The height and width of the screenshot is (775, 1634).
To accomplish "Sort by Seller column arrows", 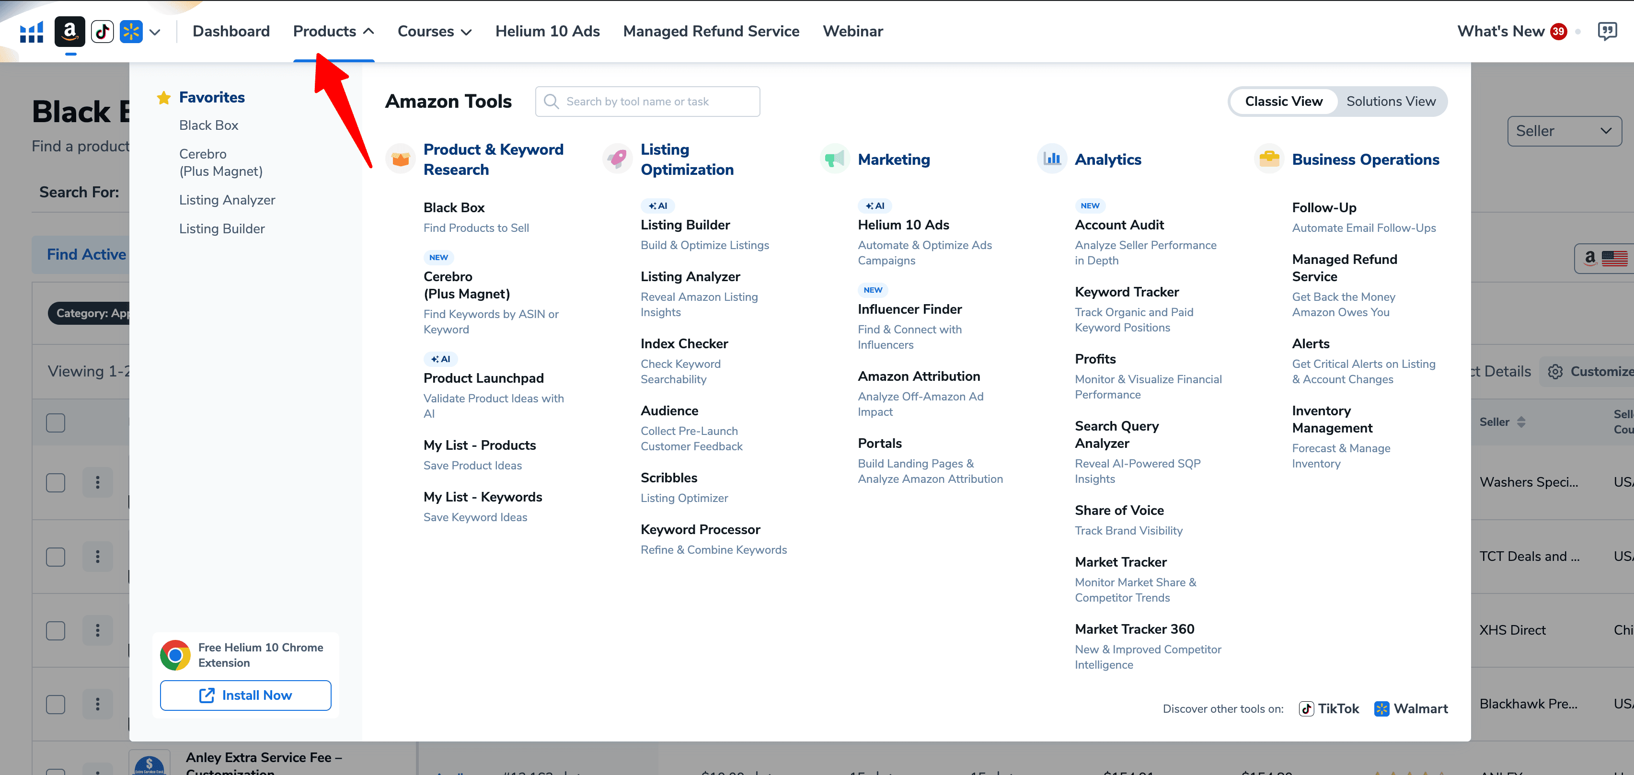I will (1521, 422).
